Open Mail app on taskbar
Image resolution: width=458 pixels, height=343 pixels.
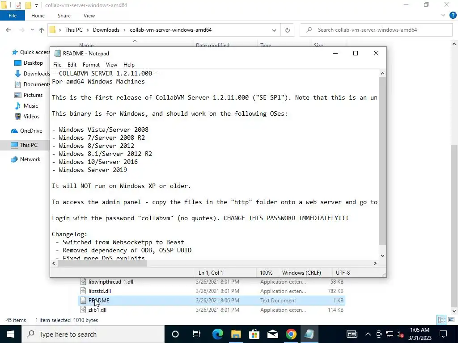(272, 334)
